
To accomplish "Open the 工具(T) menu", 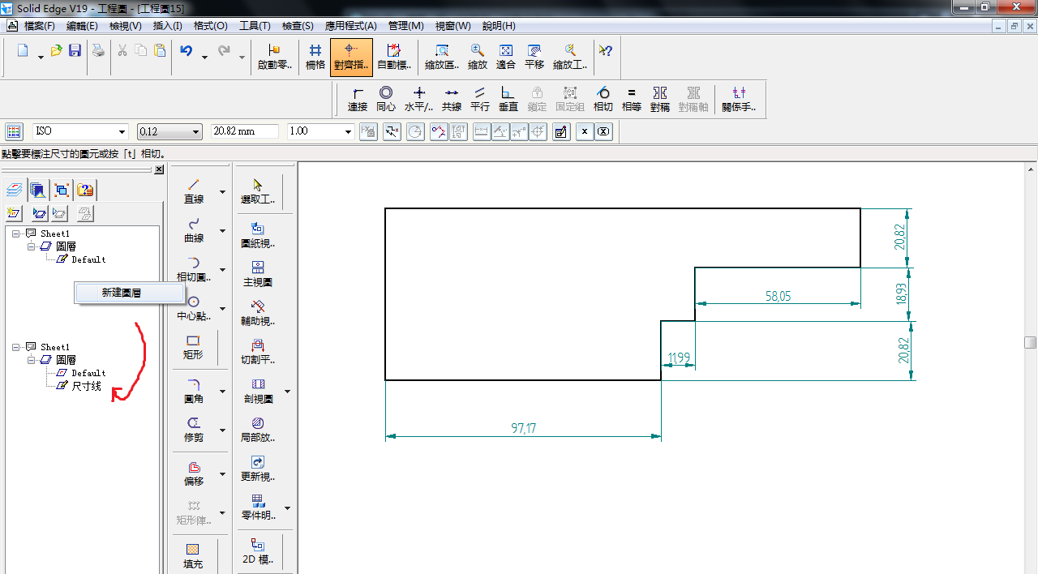I will pyautogui.click(x=255, y=26).
